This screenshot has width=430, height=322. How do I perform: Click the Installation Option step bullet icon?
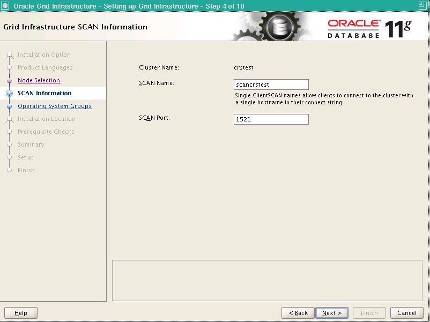pyautogui.click(x=9, y=55)
